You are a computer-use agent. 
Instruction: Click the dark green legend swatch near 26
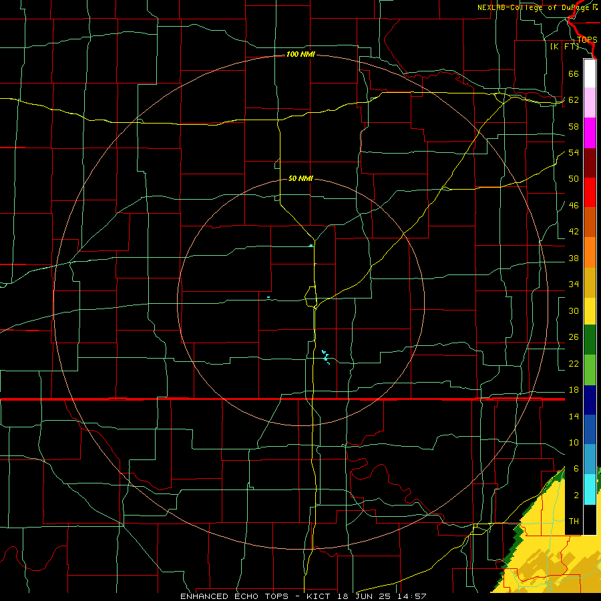coord(590,340)
